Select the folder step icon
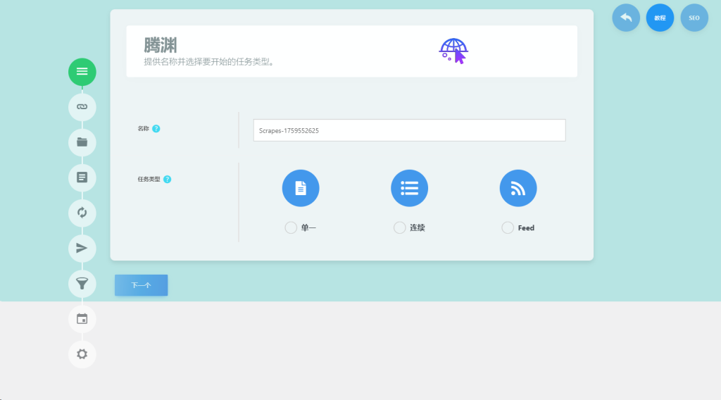The image size is (721, 400). pos(82,142)
